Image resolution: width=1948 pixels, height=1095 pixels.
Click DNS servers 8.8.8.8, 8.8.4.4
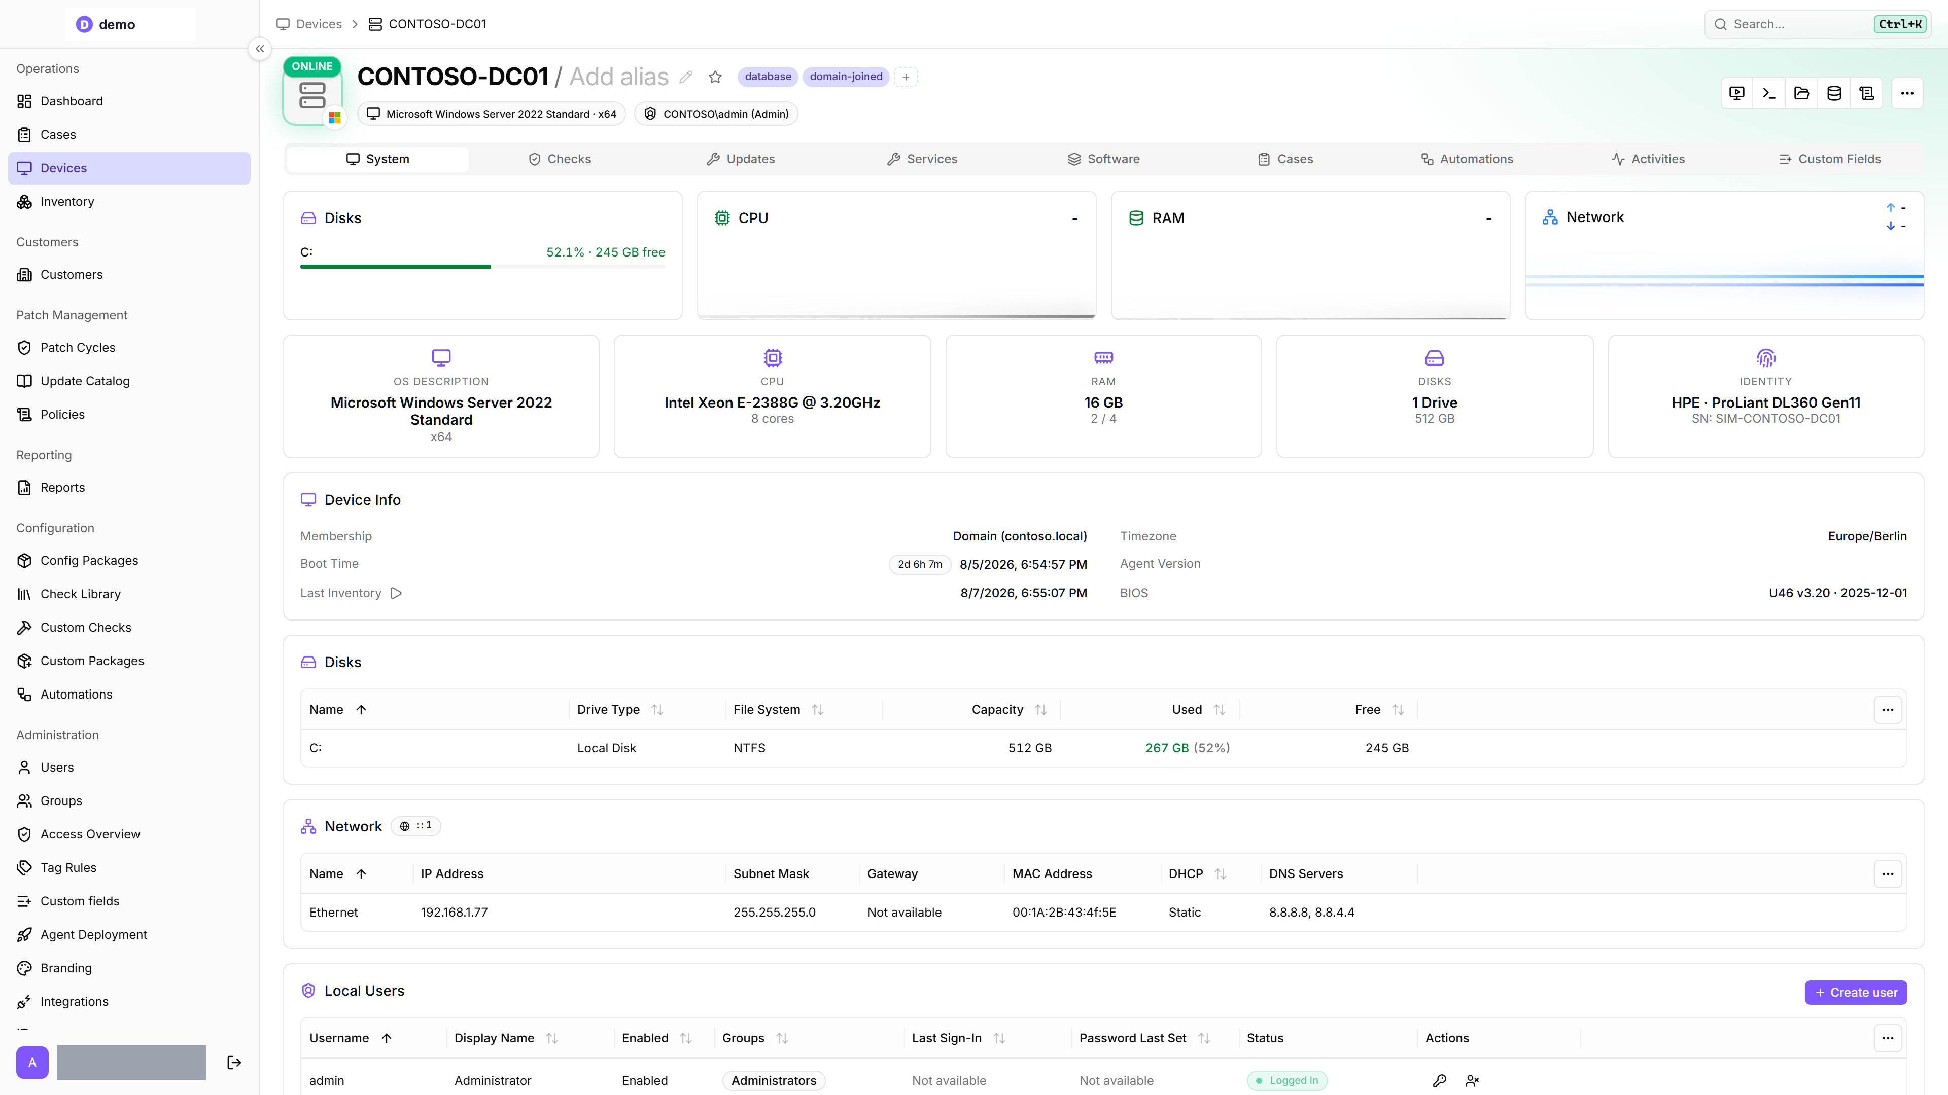[1311, 913]
